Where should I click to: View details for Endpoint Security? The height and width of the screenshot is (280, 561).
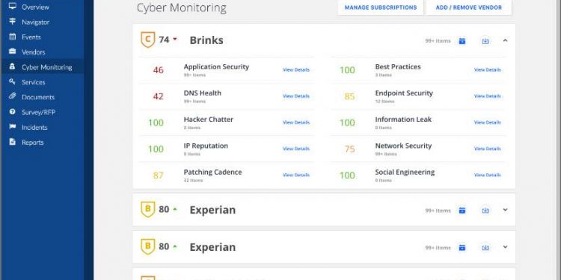tap(488, 96)
